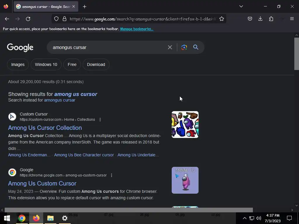Screen dimensions: 299x224
Task: Filter results by Images chip
Action: click(18, 64)
